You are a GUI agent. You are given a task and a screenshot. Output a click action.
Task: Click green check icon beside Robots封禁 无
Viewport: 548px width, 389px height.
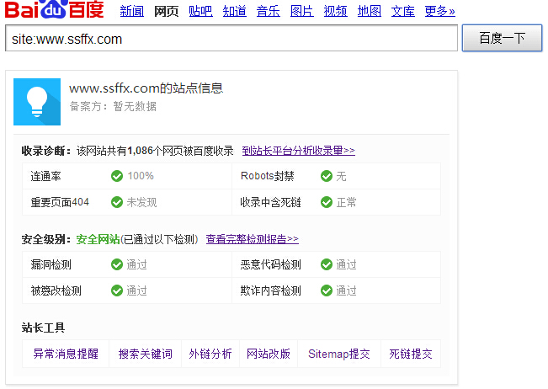pyautogui.click(x=327, y=176)
